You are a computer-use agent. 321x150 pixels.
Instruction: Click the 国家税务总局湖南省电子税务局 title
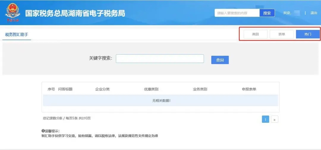point(75,13)
